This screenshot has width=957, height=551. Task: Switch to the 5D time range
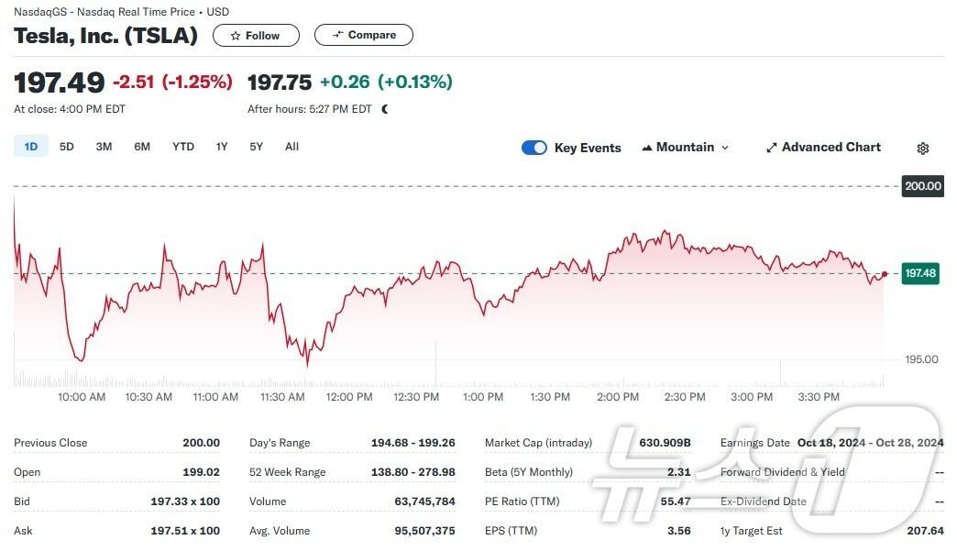pyautogui.click(x=67, y=147)
